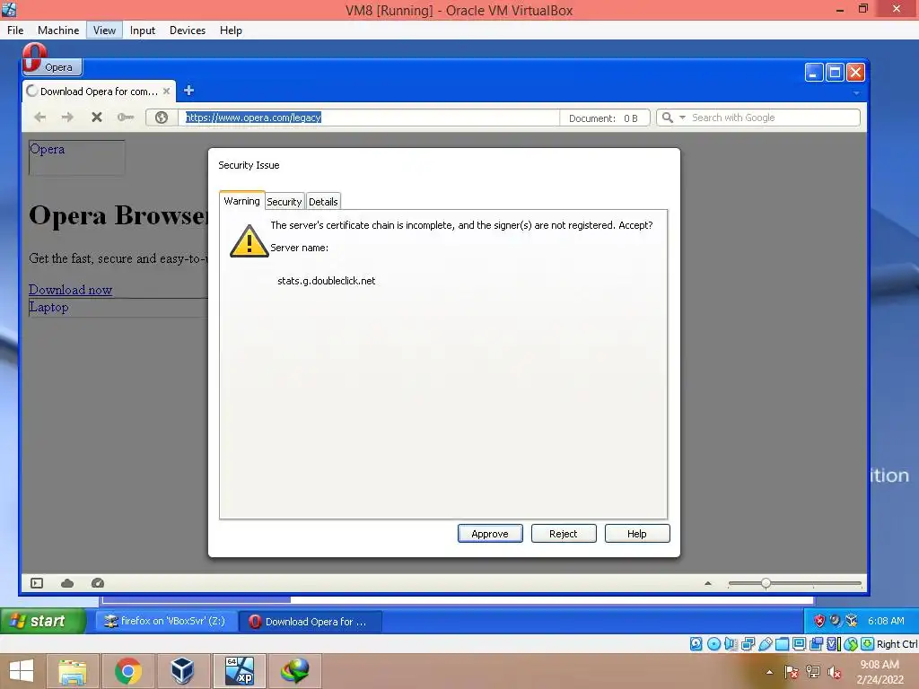919x689 pixels.
Task: Click the VirtualBox guest additions tray icon
Action: (852, 621)
